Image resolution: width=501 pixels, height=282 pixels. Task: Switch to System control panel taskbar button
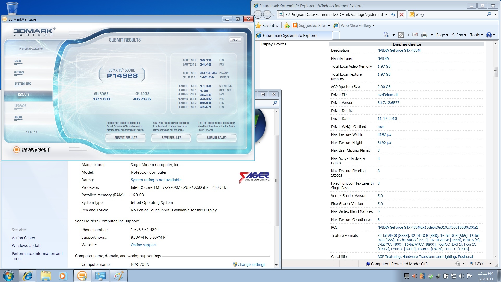tap(100, 276)
